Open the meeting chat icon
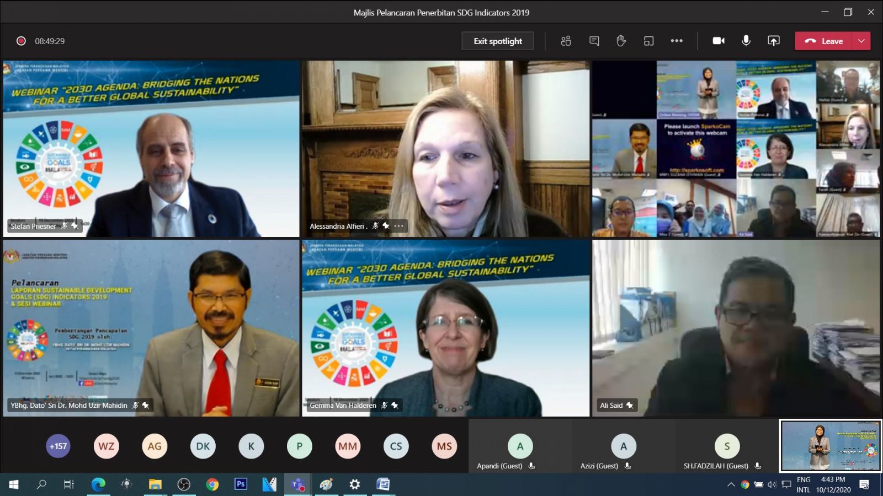Viewport: 883px width, 496px height. click(x=594, y=41)
